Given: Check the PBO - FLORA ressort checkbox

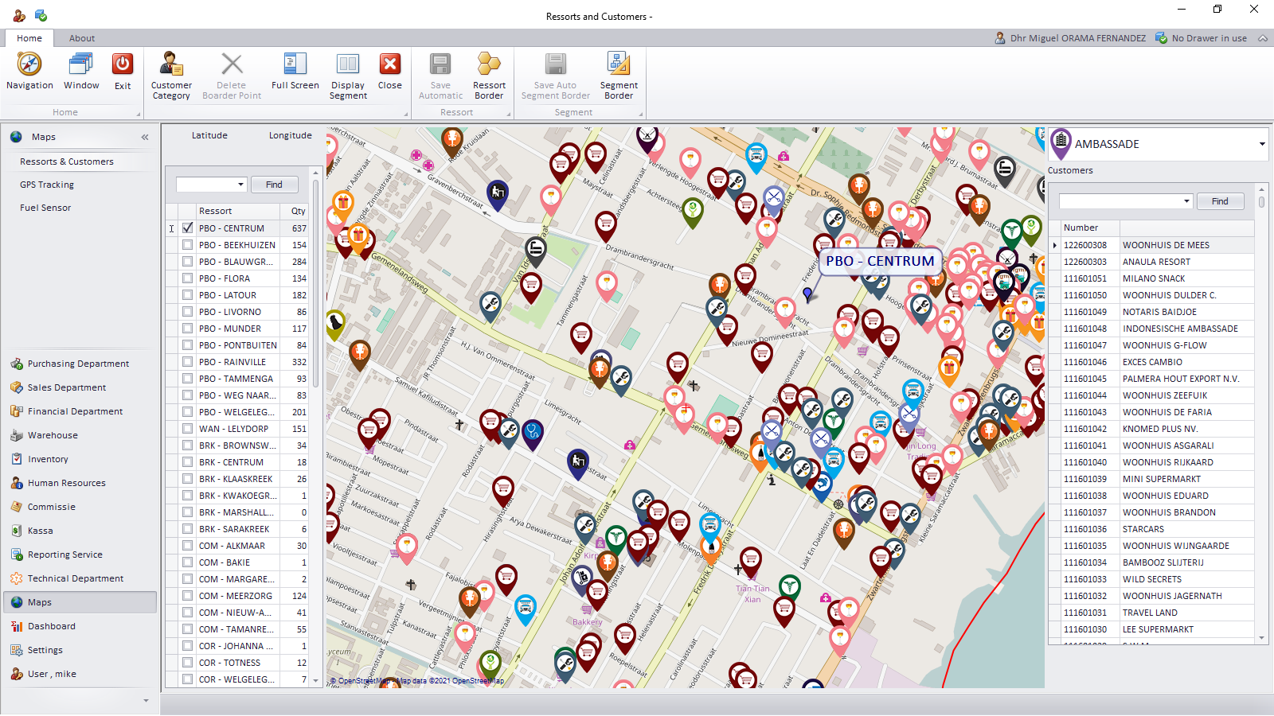Looking at the screenshot, I should point(188,278).
